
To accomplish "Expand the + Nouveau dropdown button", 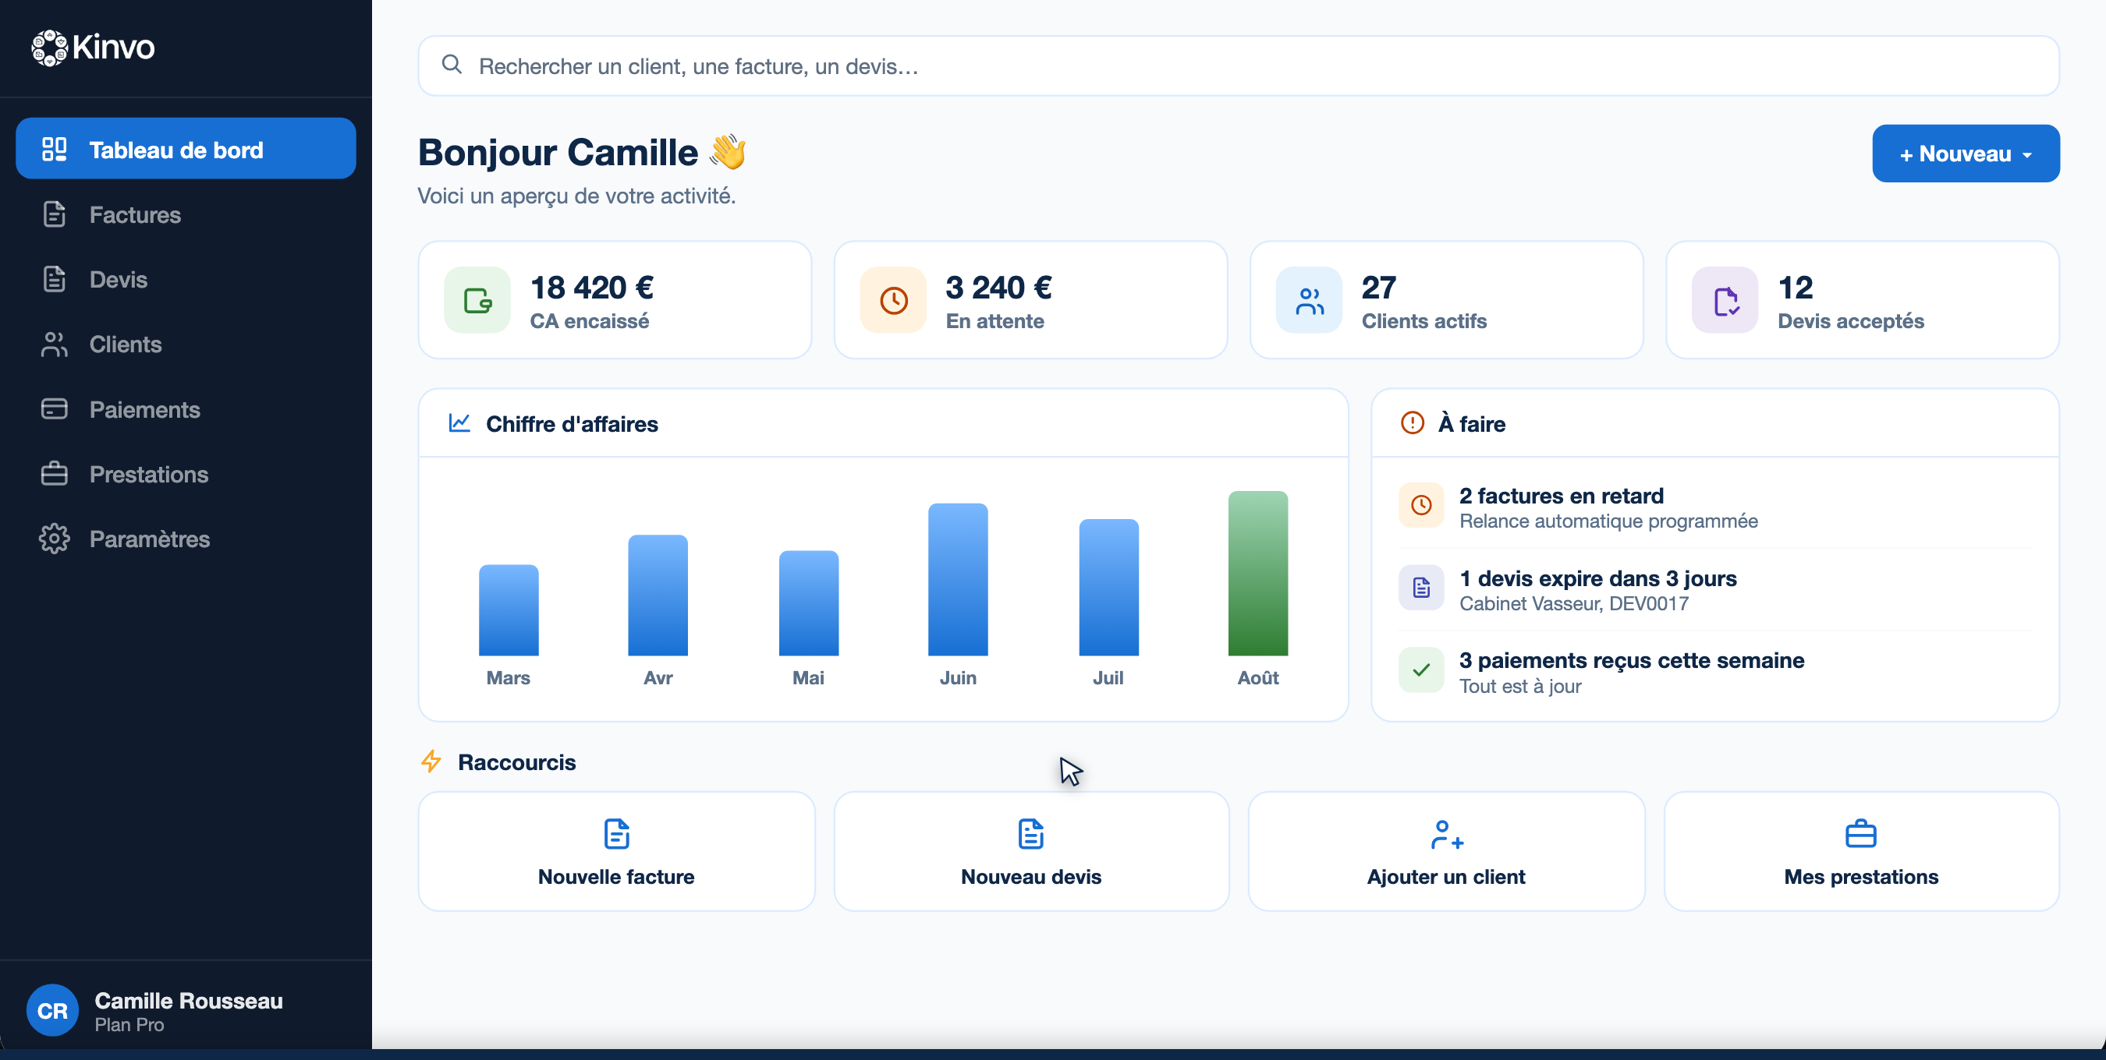I will coord(1966,154).
